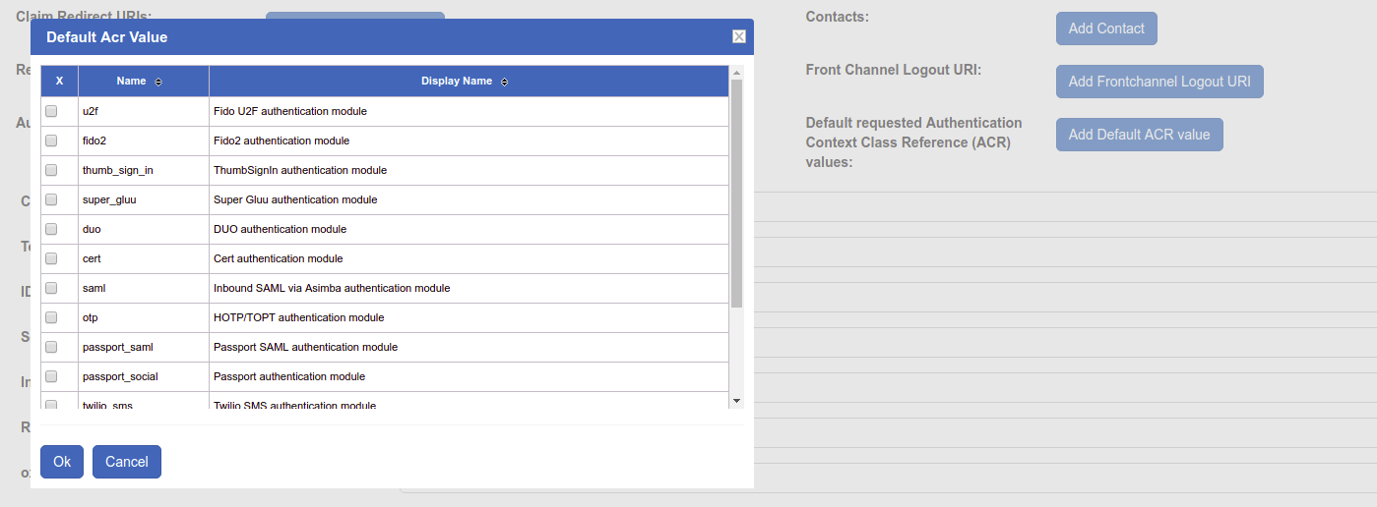
Task: Select passport_saml checkbox
Action: click(51, 347)
